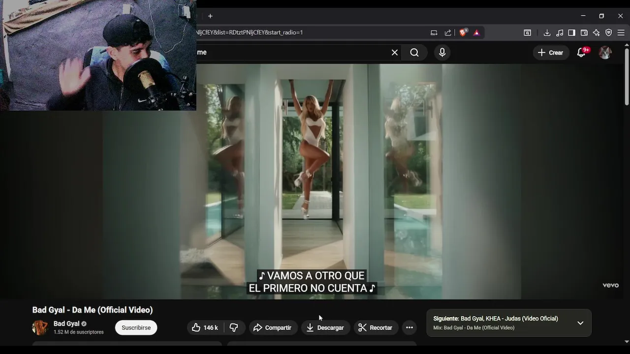Image resolution: width=630 pixels, height=354 pixels.
Task: Open Brave Playlist music note icon
Action: (559, 32)
